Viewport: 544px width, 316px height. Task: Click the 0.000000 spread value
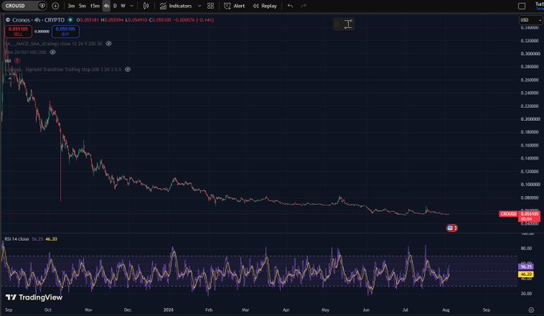(x=42, y=31)
